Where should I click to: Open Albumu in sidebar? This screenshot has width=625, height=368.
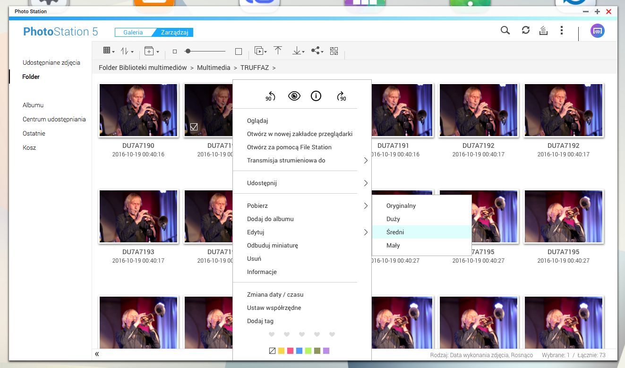33,105
